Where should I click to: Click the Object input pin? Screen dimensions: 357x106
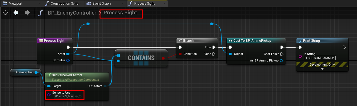[230, 54]
